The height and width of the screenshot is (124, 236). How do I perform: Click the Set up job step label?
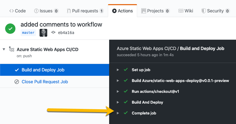141,70
